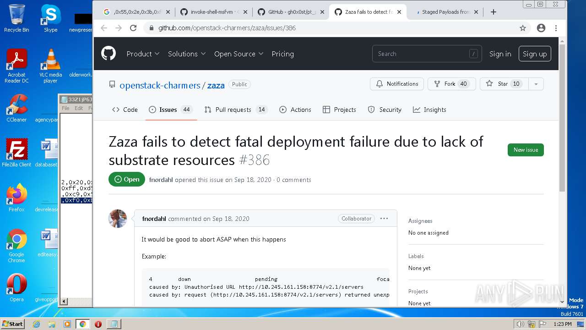Open the Star lists dropdown arrow
586x330 pixels.
tap(536, 84)
